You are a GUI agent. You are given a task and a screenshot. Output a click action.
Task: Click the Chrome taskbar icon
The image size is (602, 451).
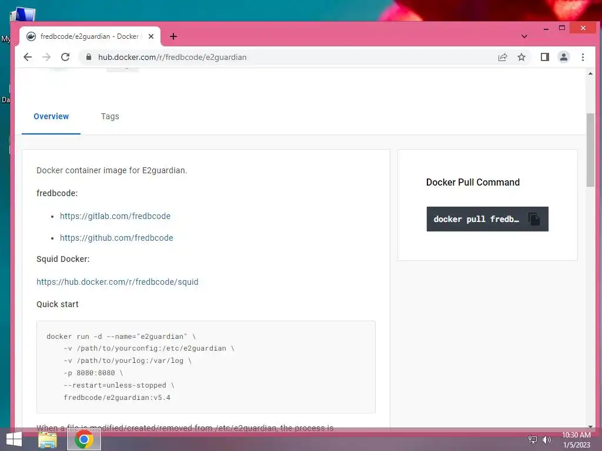[84, 439]
